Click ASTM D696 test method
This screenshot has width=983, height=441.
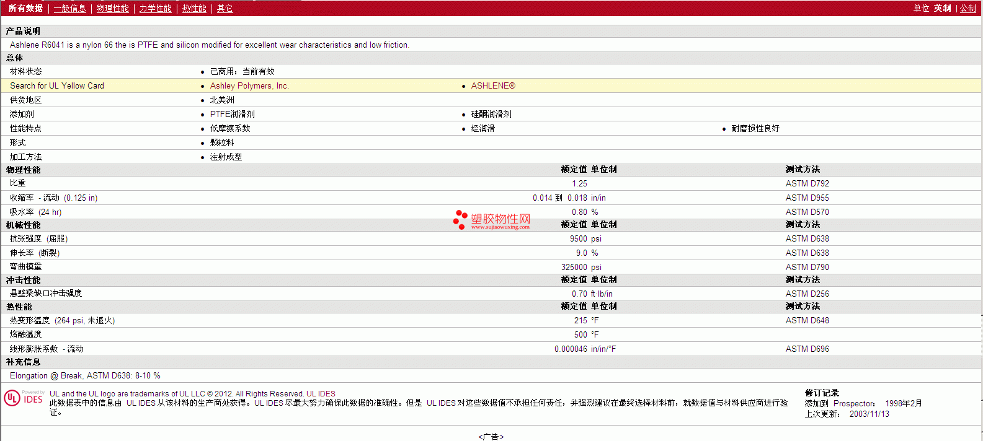[x=807, y=349]
